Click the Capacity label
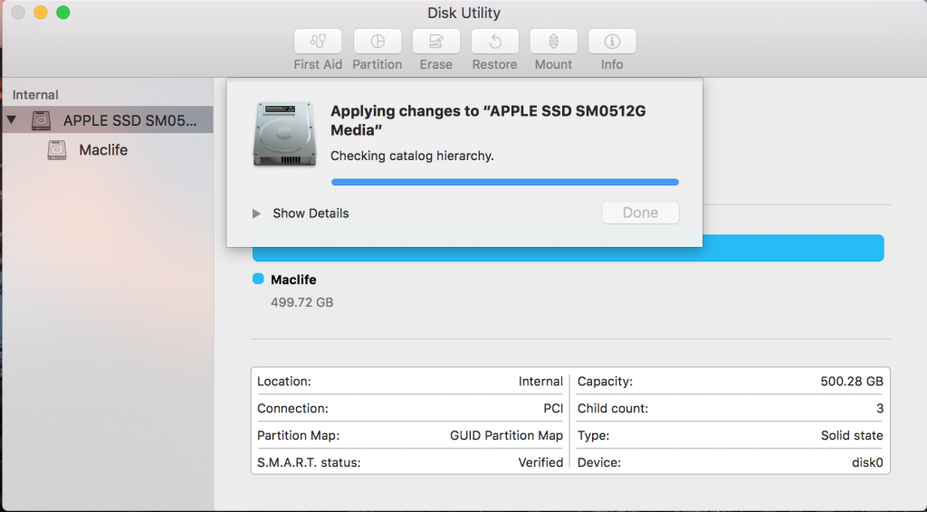The image size is (927, 512). pos(605,382)
